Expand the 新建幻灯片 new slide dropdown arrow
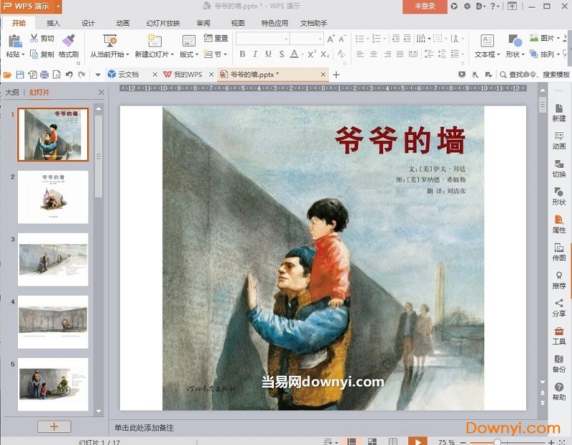Image resolution: width=572 pixels, height=445 pixels. point(172,54)
